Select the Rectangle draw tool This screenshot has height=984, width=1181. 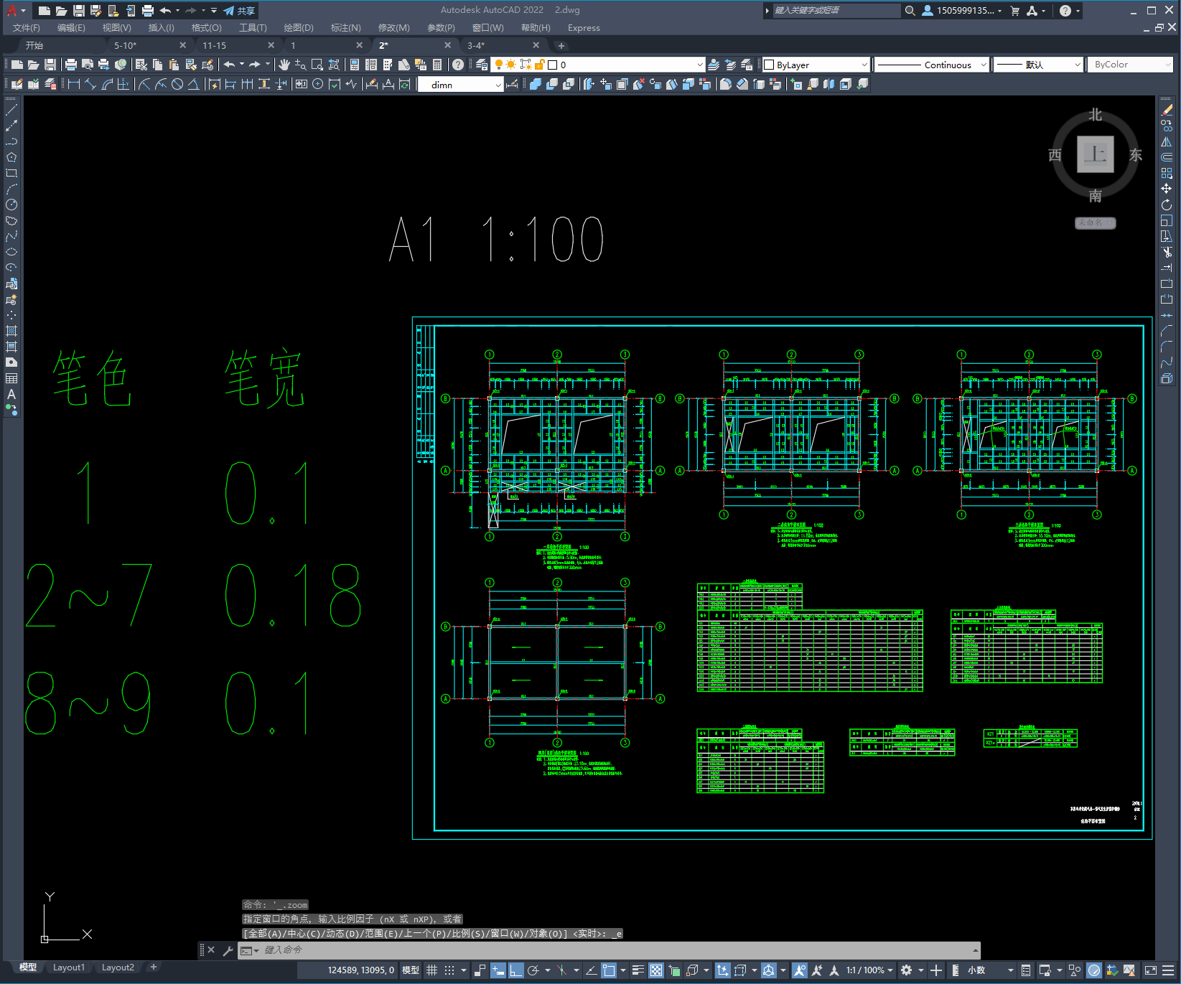click(x=11, y=173)
